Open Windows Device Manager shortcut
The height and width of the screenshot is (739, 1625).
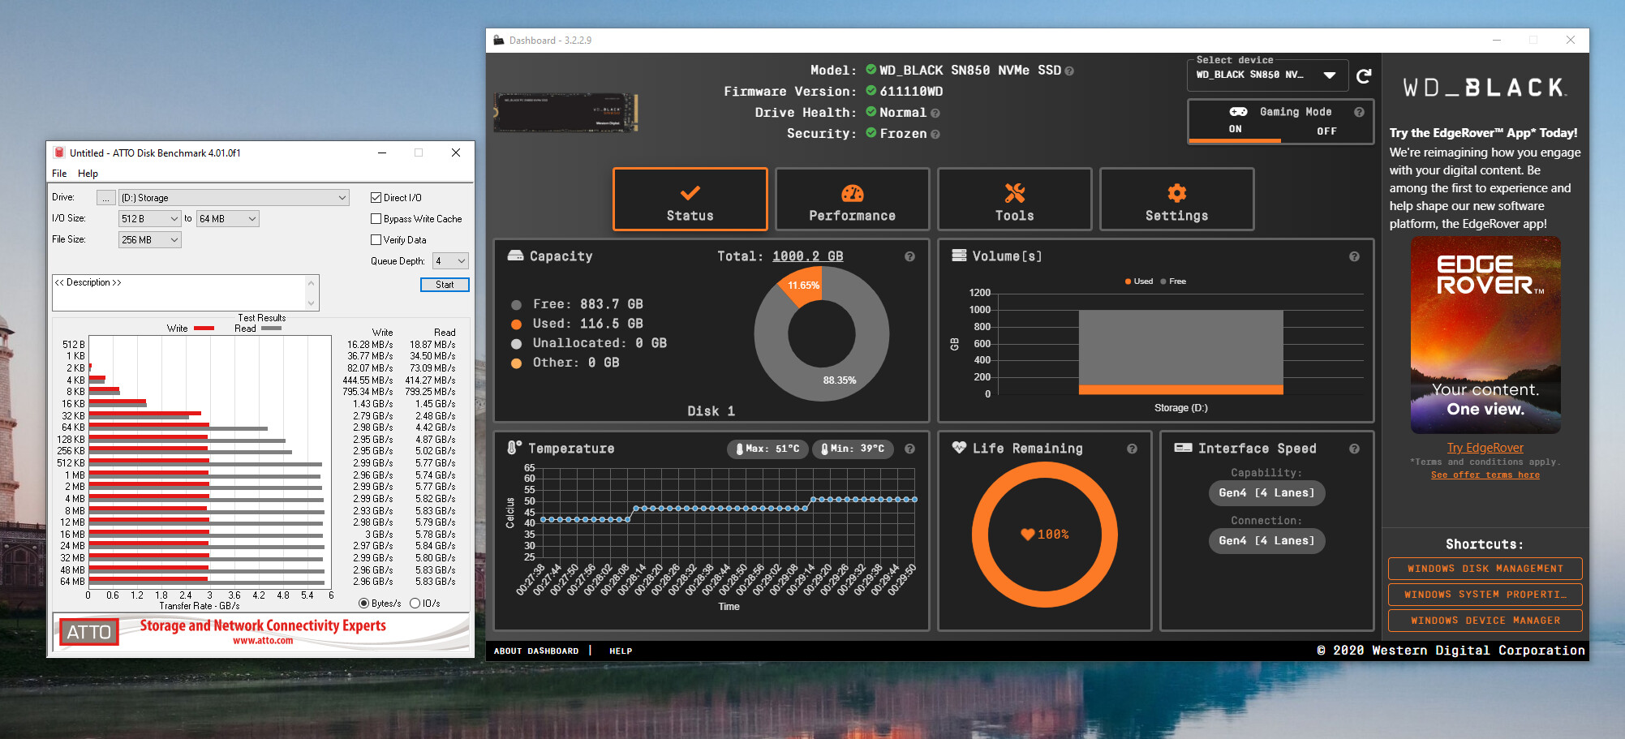coord(1485,621)
